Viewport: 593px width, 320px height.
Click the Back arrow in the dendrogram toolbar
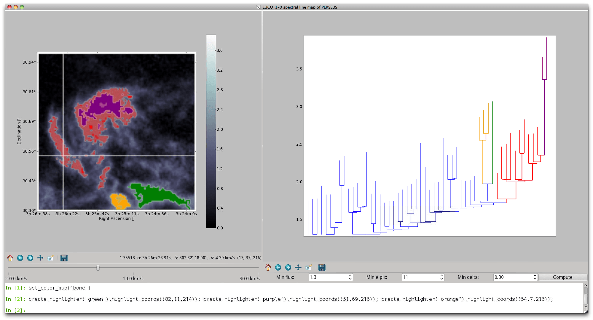[x=278, y=267]
